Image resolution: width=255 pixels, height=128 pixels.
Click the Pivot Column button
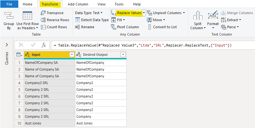[x=125, y=27]
